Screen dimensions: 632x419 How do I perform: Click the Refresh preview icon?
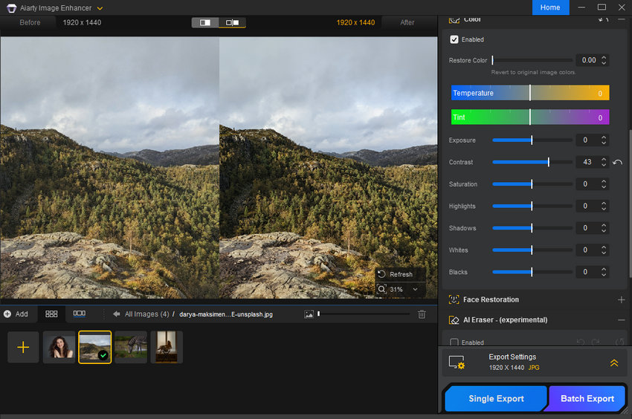382,274
